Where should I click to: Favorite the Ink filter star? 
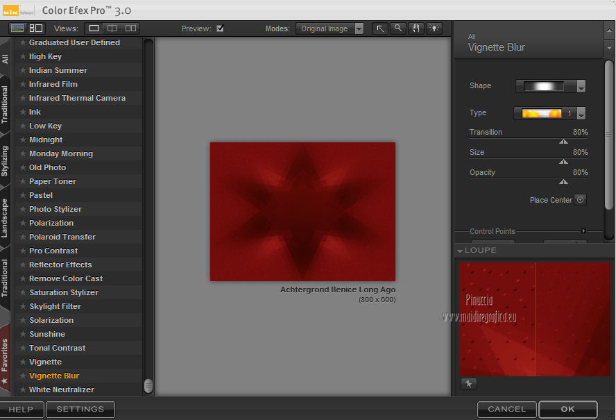(x=23, y=112)
